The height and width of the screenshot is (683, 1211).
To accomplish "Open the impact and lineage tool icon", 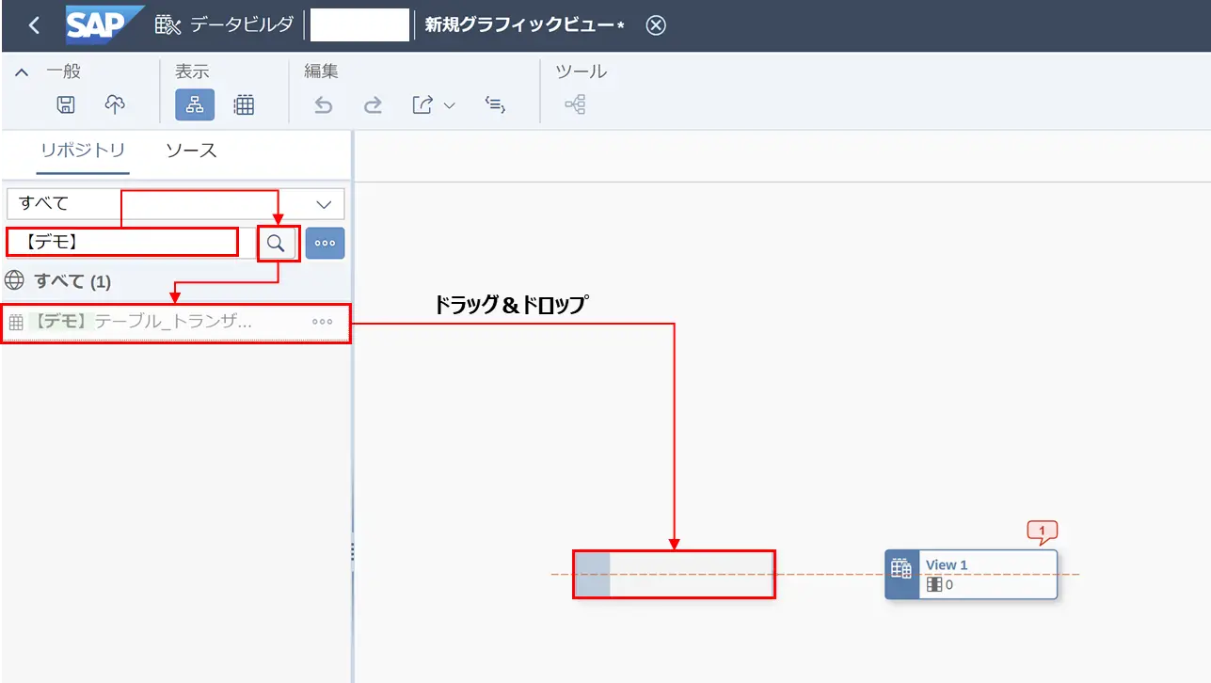I will click(575, 105).
